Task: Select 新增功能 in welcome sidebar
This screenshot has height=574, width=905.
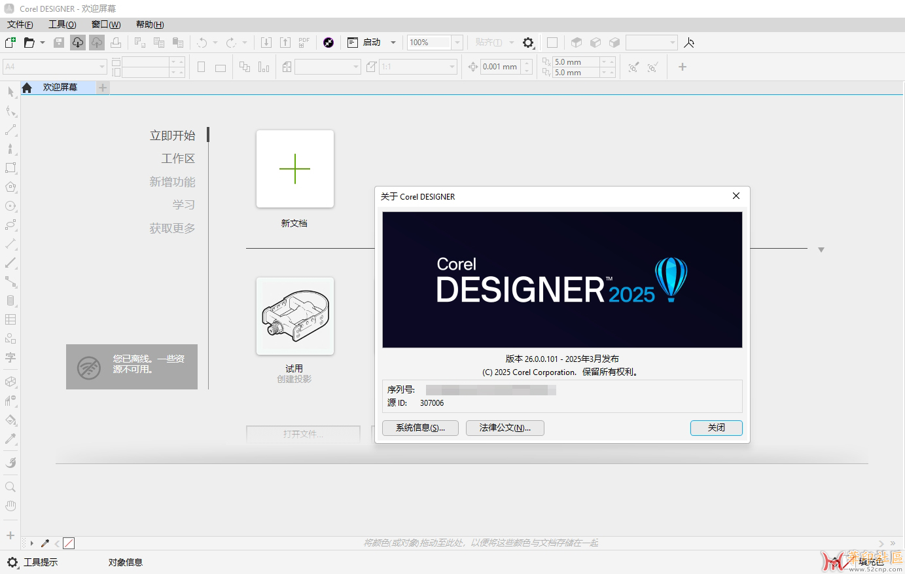Action: pyautogui.click(x=172, y=182)
